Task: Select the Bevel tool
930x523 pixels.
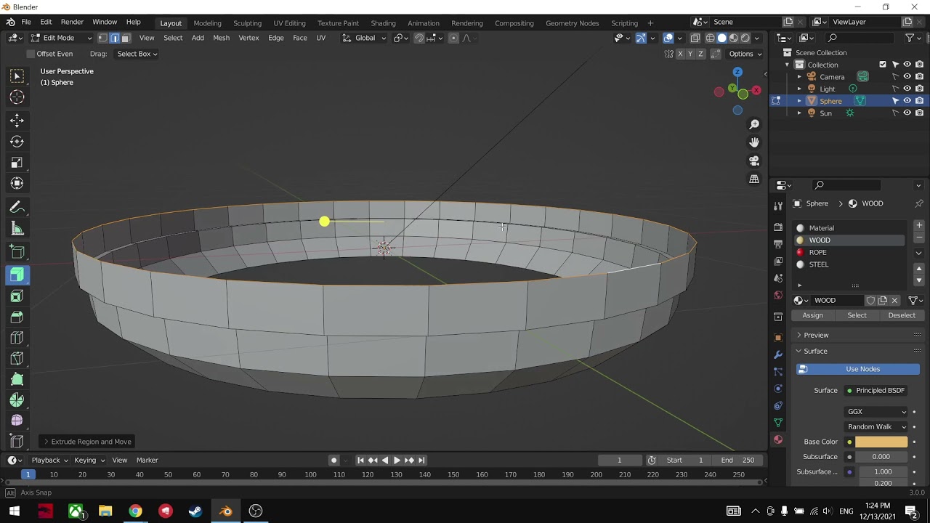Action: coord(17,317)
